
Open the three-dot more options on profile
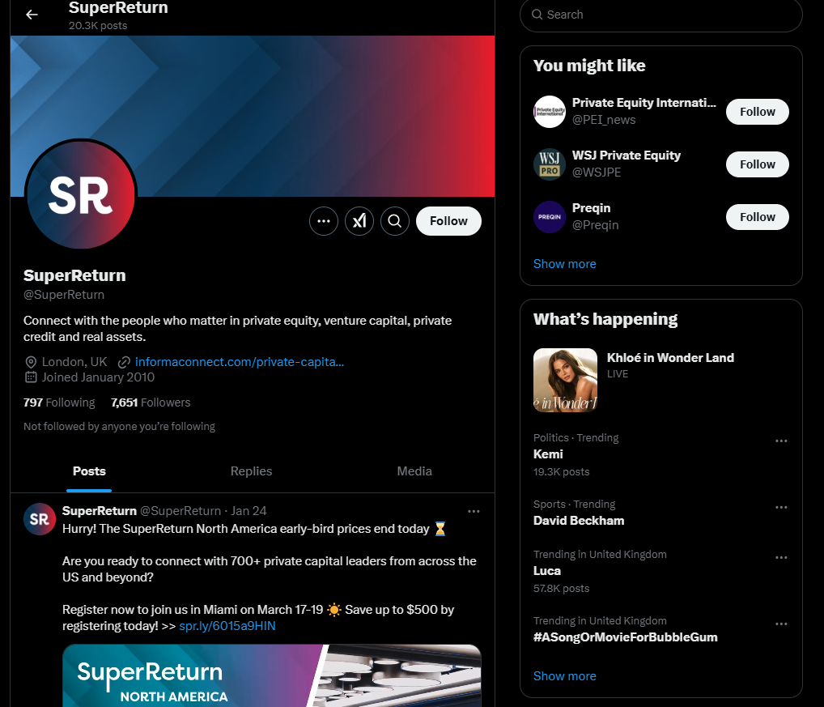pos(324,221)
